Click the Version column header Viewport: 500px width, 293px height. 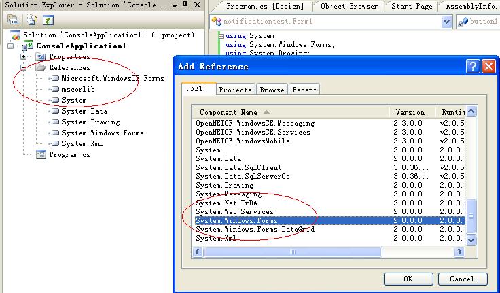(412, 112)
